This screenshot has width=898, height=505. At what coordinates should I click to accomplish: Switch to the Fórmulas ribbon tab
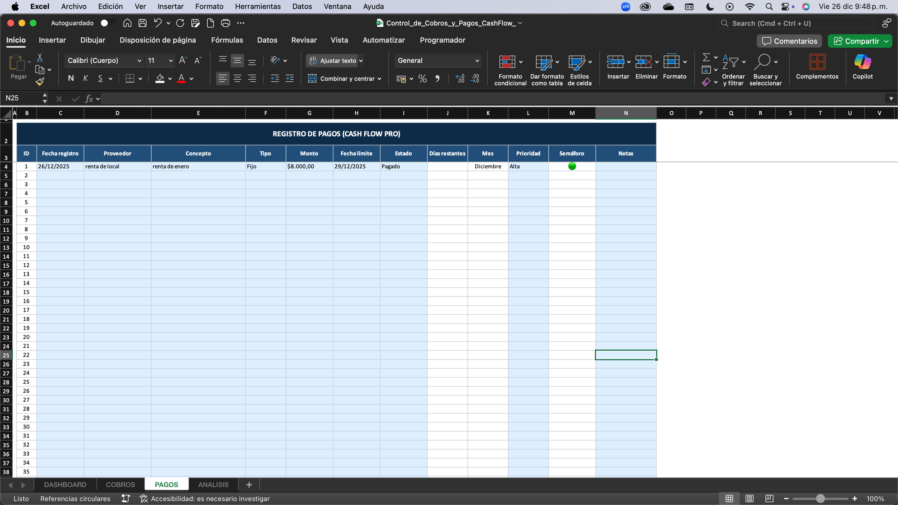227,40
